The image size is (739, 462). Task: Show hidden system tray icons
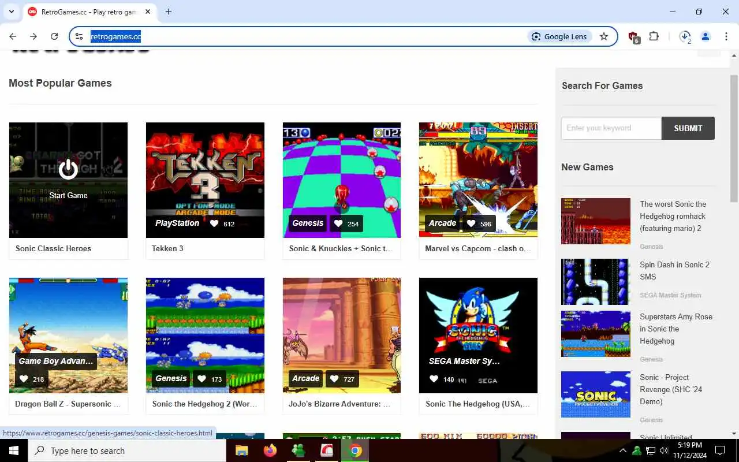tap(622, 450)
